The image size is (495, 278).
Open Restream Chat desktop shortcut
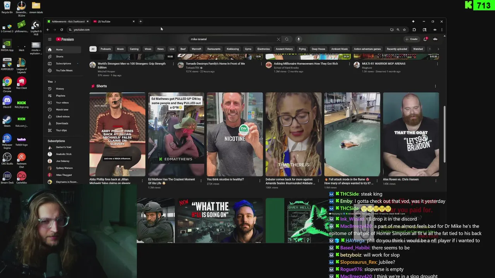[21, 160]
